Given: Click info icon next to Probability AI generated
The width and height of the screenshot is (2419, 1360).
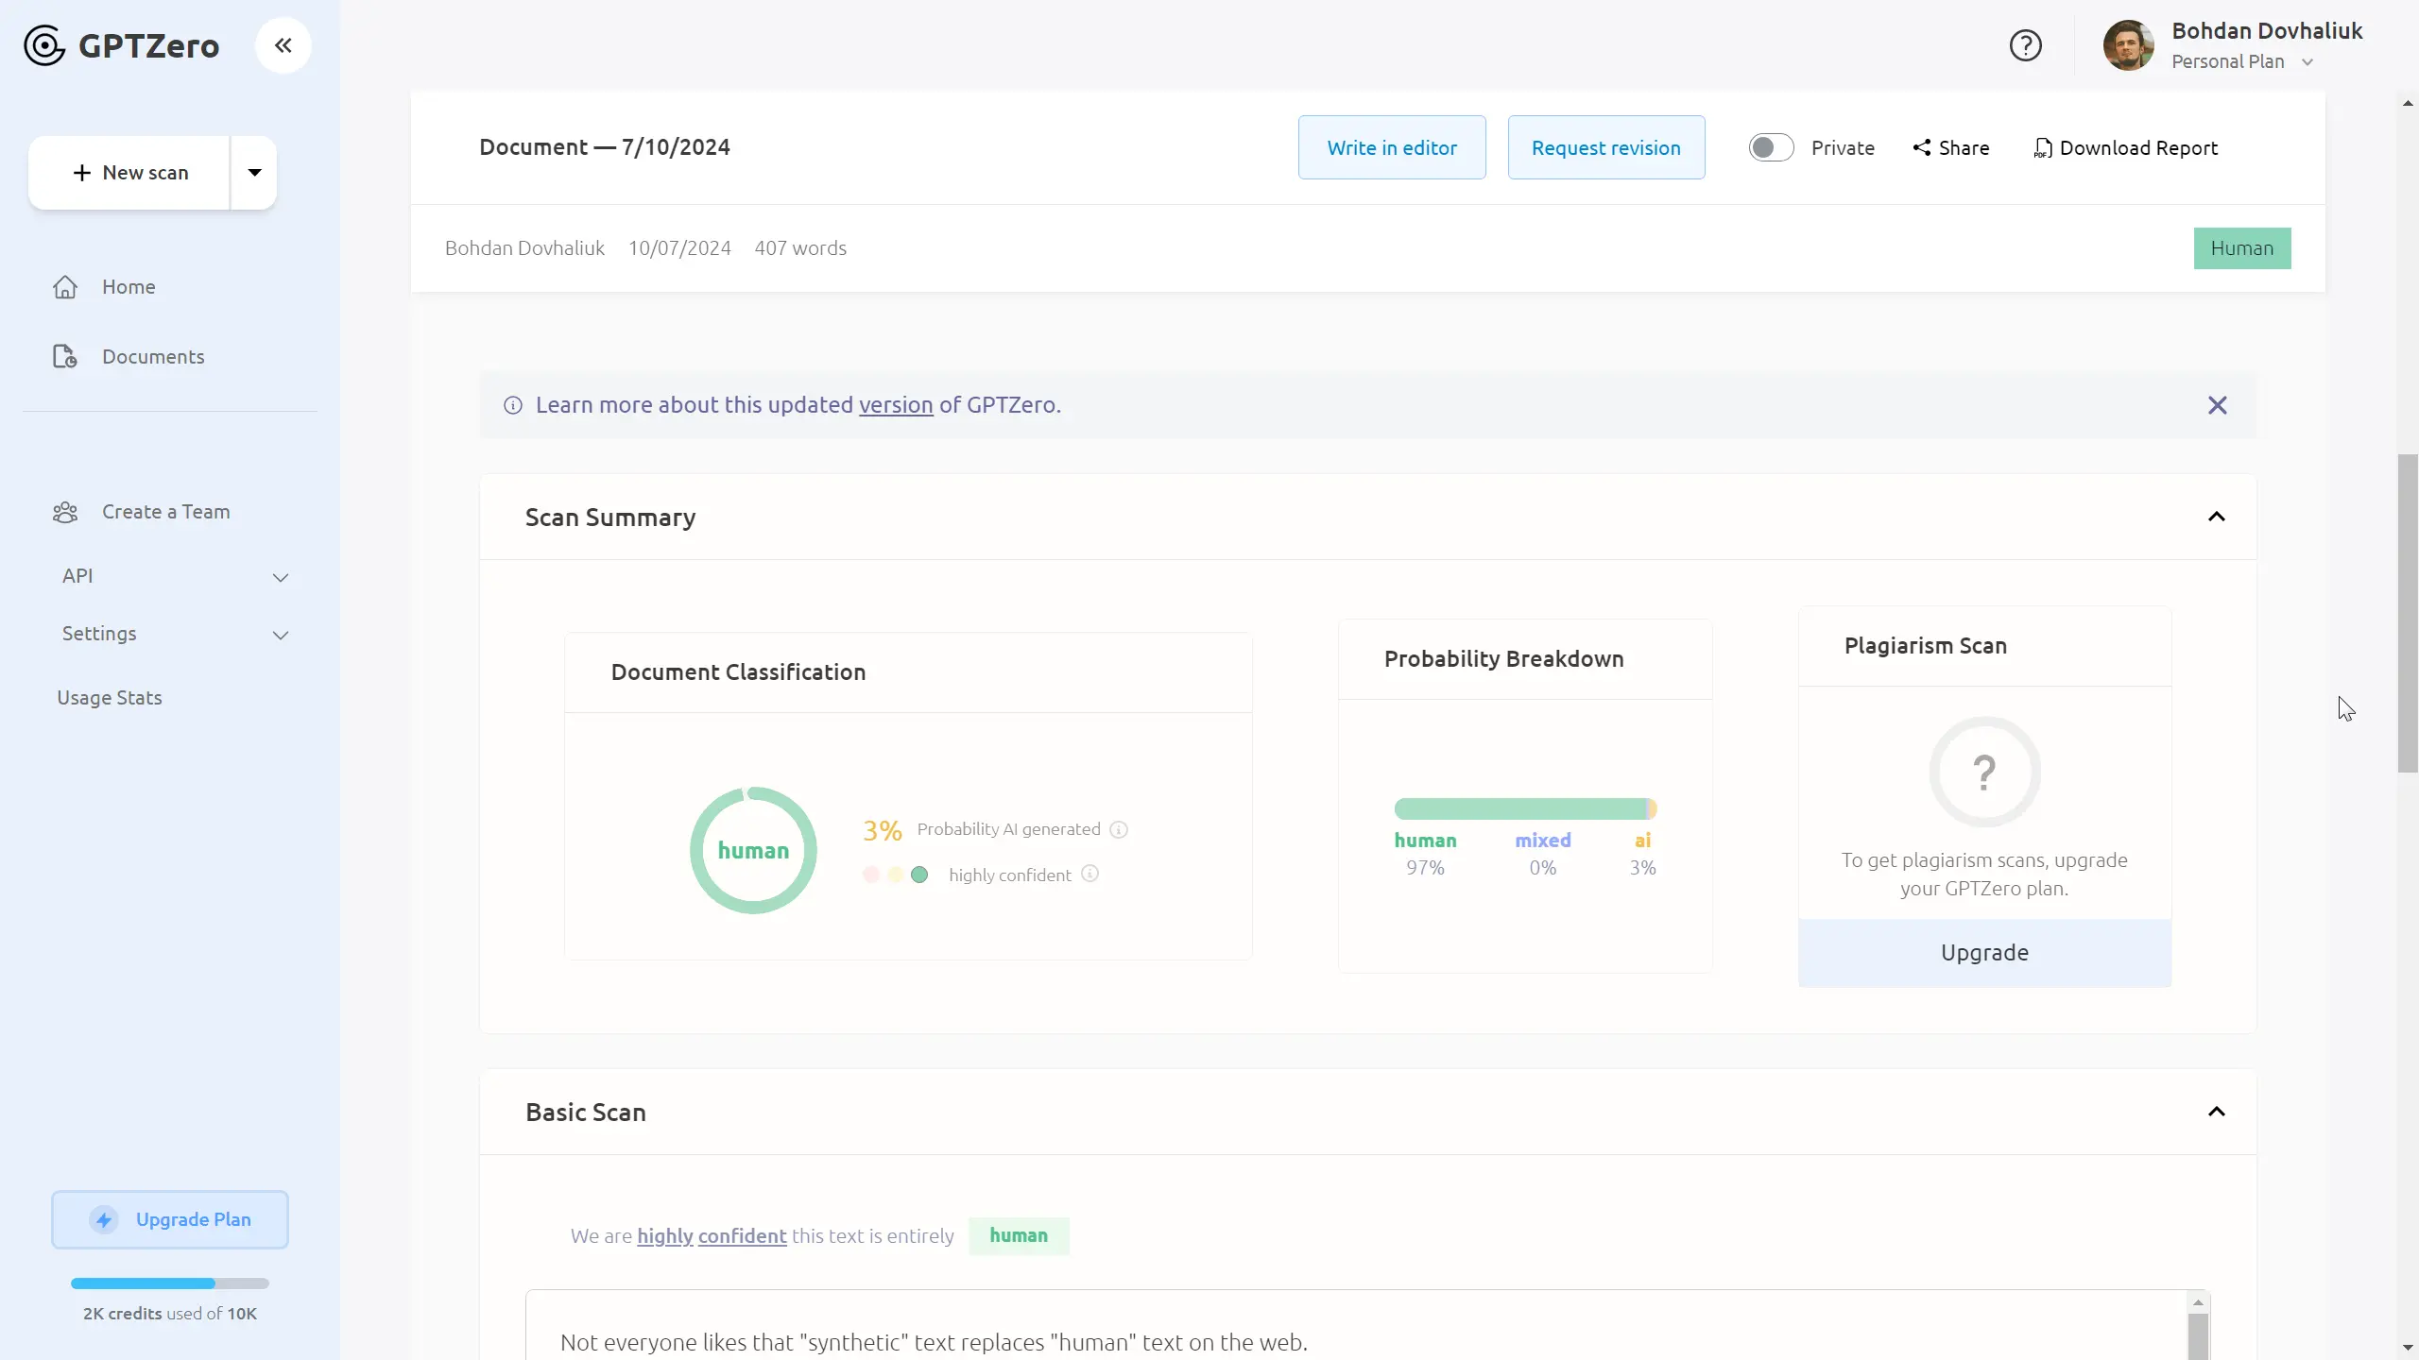Looking at the screenshot, I should pyautogui.click(x=1119, y=829).
